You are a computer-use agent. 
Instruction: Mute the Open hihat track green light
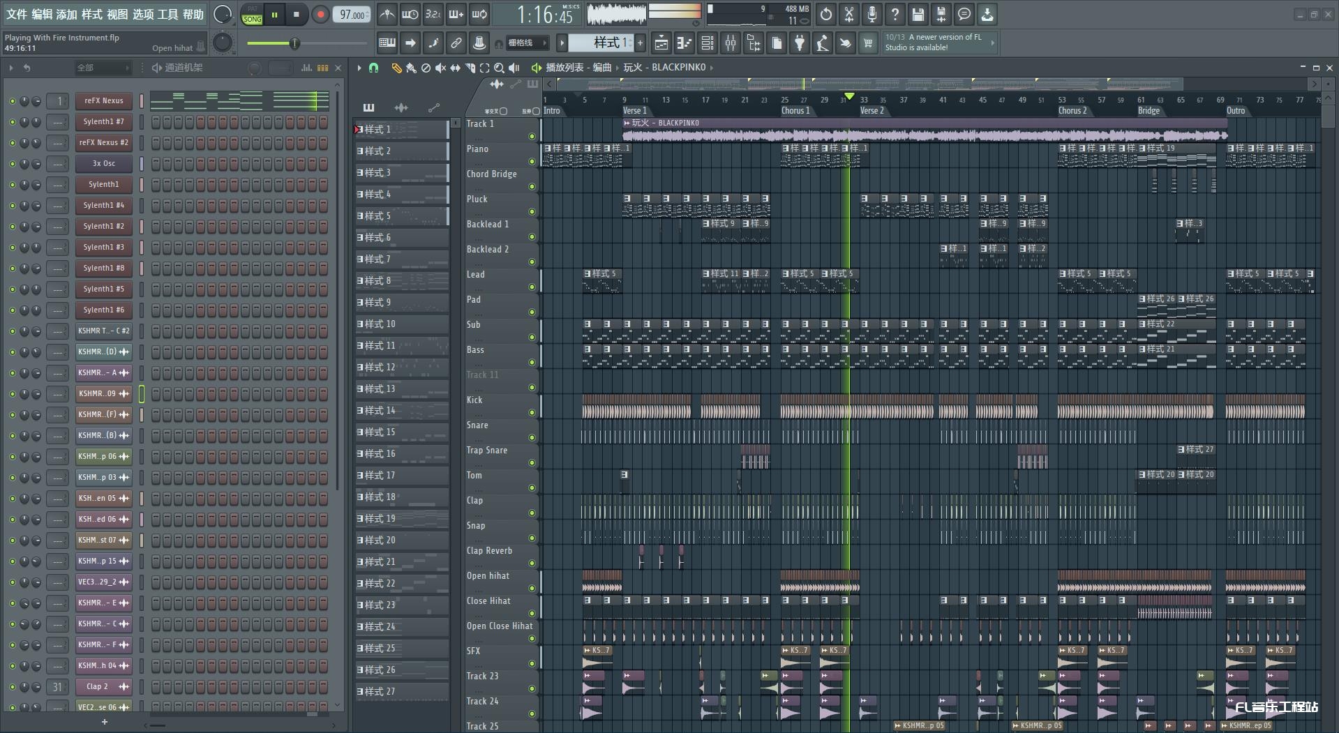tap(532, 589)
